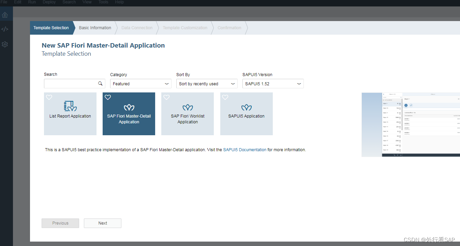
Task: Open the Run menu
Action: point(32,2)
